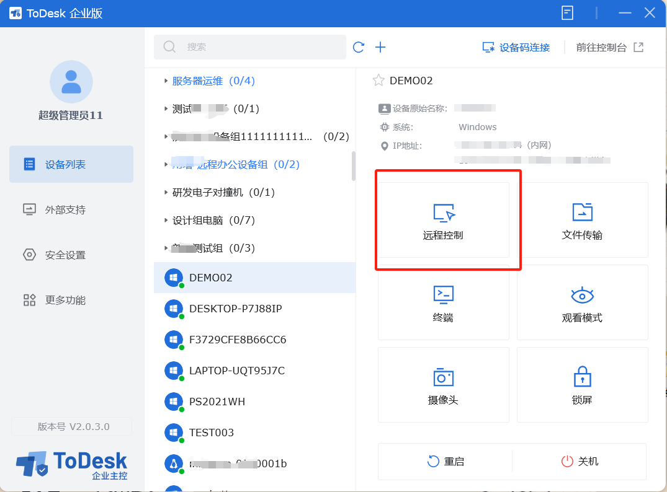Refresh the device list
Viewport: 667px width, 492px height.
[359, 47]
